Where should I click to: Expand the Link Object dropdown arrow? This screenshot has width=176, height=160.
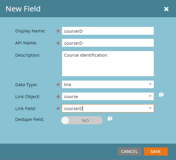tap(150, 96)
